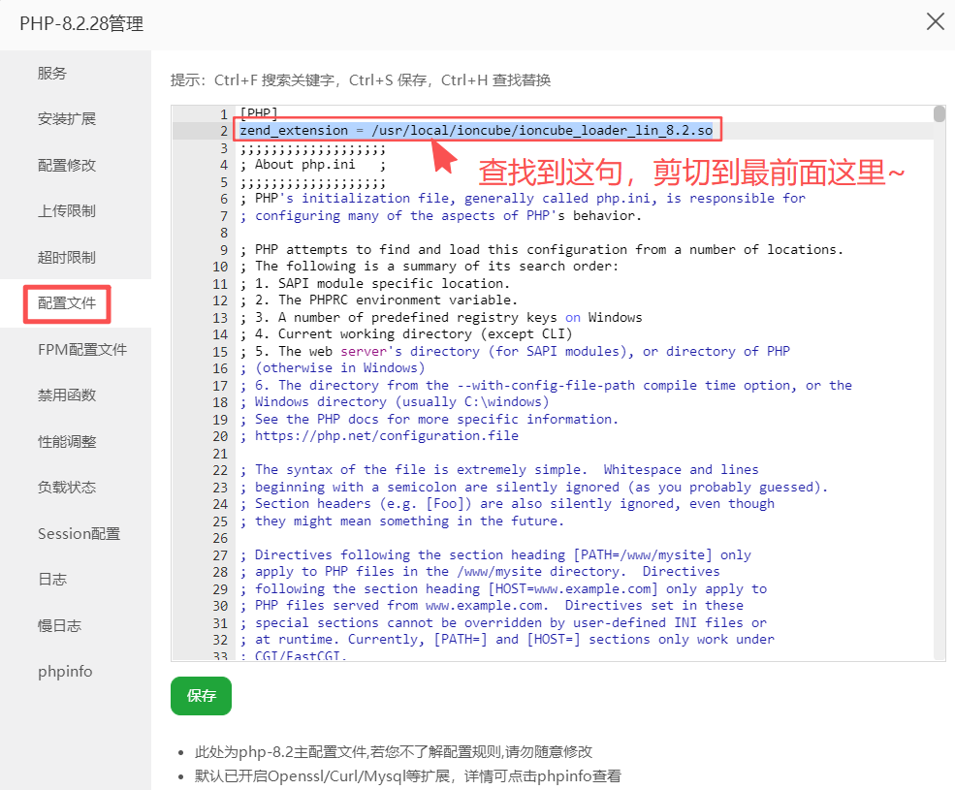The height and width of the screenshot is (790, 955).
Task: Show phpinfo page
Action: [64, 671]
